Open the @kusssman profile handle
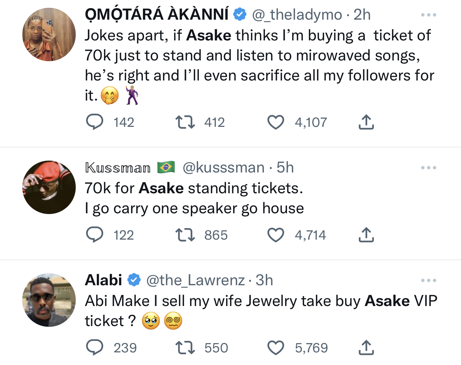The width and height of the screenshot is (461, 365). pyautogui.click(x=223, y=168)
